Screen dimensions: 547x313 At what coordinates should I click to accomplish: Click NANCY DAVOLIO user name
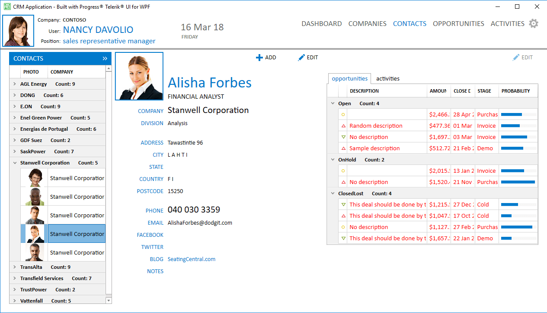[98, 30]
